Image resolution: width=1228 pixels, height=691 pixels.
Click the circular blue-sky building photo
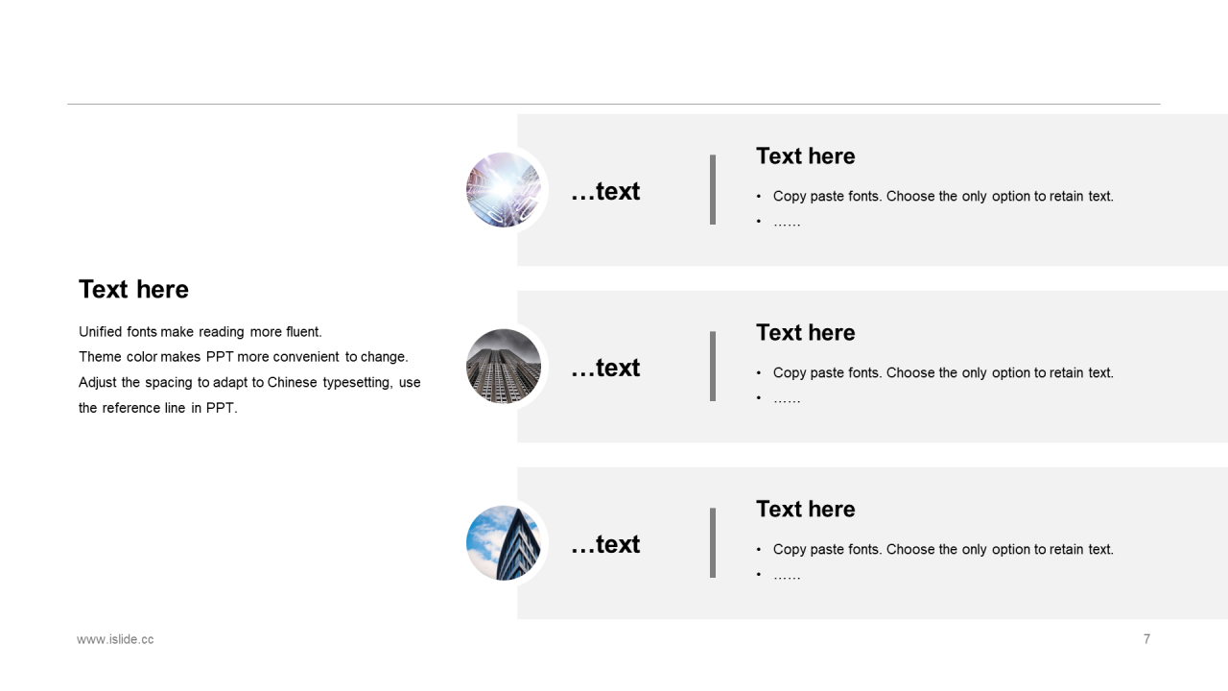(504, 543)
